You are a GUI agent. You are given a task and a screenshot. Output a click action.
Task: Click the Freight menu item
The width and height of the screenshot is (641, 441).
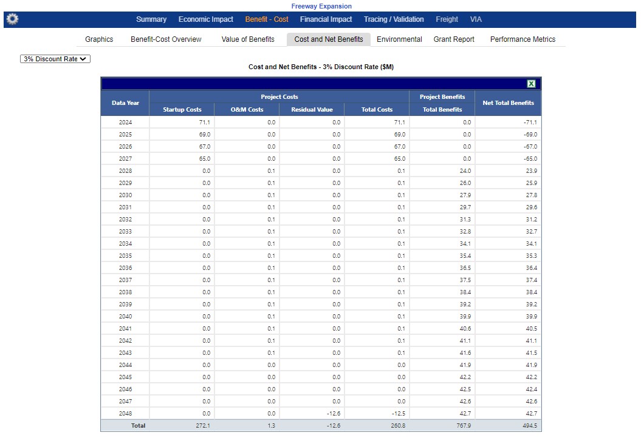coord(447,19)
